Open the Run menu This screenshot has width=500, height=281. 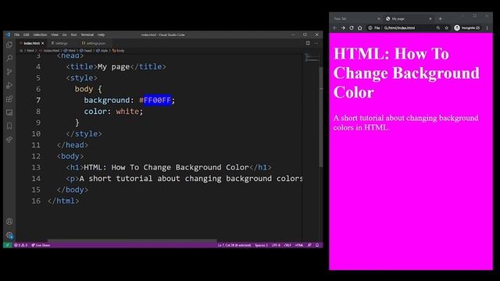click(73, 34)
